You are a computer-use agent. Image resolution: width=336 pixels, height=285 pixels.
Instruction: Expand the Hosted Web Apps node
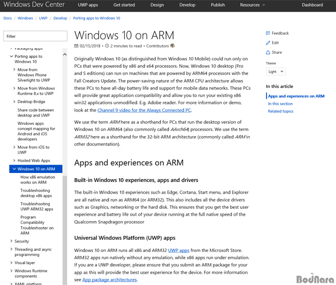tap(14, 160)
